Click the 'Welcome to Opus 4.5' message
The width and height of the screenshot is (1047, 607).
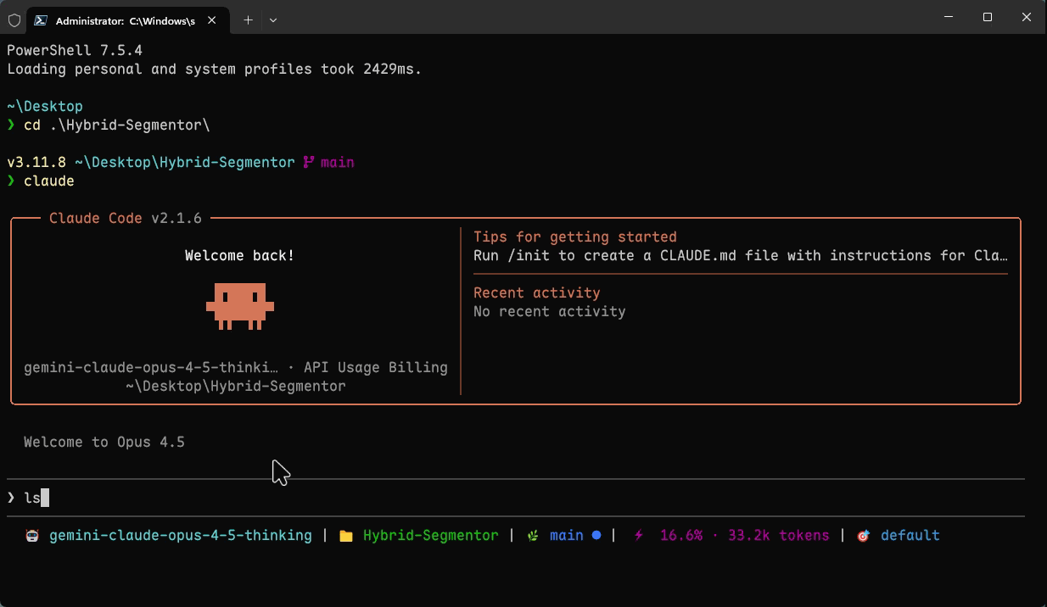pyautogui.click(x=104, y=442)
